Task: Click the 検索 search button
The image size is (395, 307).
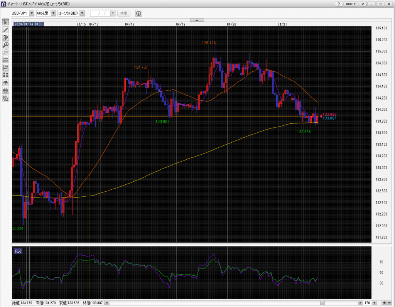Action: pos(124,13)
